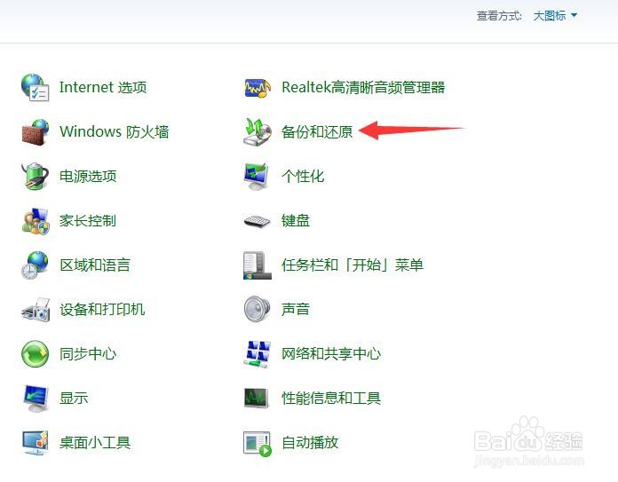Viewport: 618px width, 482px height.
Task: Click the 网络和共享中心 link
Action: pyautogui.click(x=331, y=354)
